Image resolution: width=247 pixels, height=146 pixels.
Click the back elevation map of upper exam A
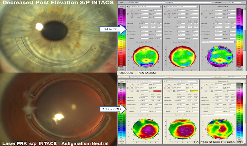point(146,57)
